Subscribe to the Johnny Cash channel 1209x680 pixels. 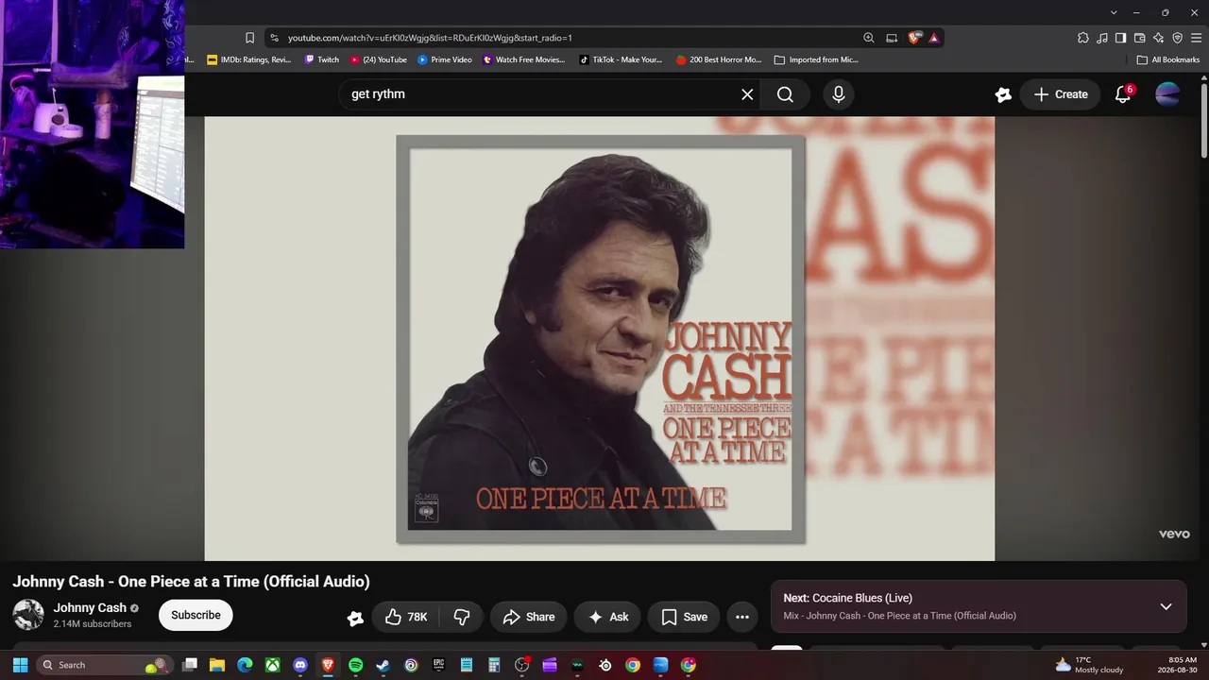coord(196,615)
